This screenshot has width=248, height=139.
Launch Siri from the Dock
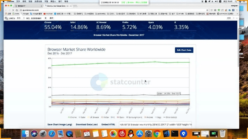(x=34, y=134)
